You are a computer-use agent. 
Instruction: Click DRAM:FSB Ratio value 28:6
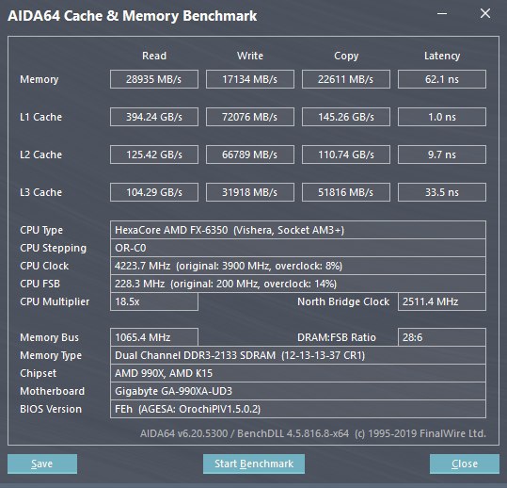pos(442,337)
